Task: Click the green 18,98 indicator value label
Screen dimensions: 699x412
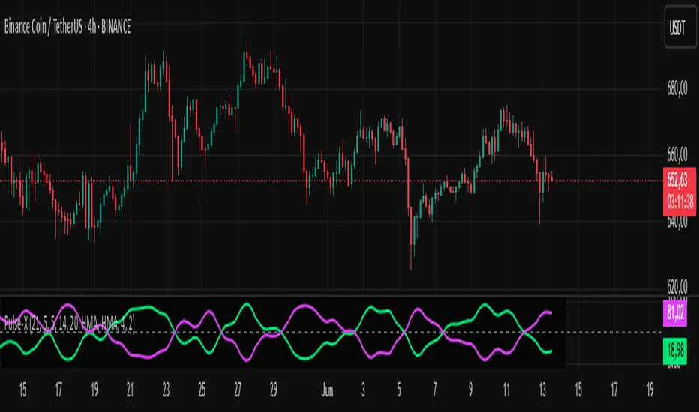Action: 675,351
